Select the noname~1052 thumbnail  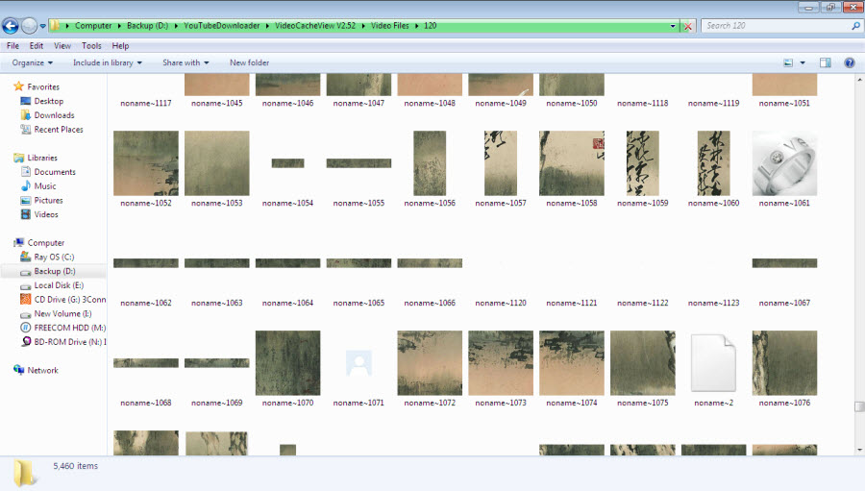(146, 163)
